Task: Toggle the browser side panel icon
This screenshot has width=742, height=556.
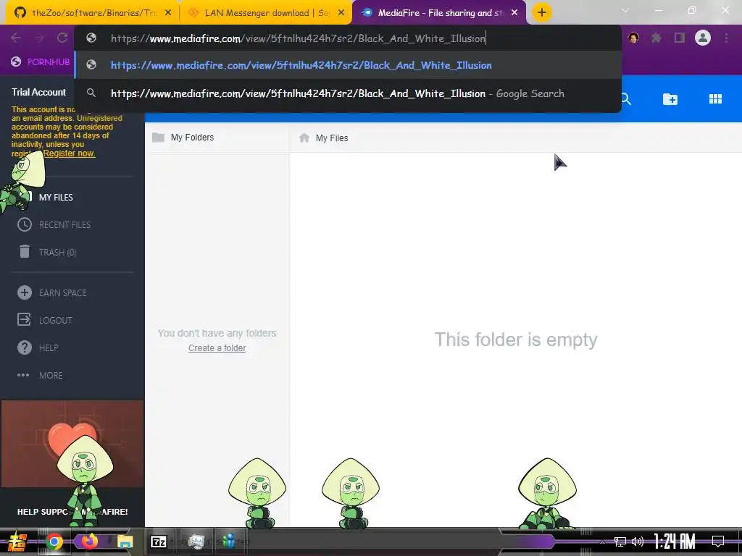Action: click(680, 38)
